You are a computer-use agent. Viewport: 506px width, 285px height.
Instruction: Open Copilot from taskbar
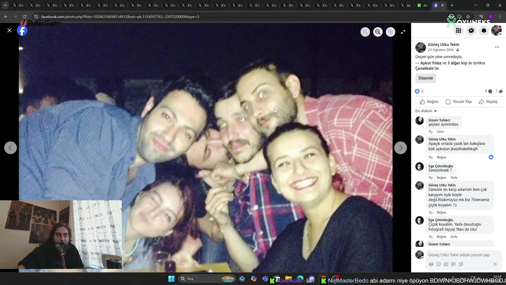[254, 279]
